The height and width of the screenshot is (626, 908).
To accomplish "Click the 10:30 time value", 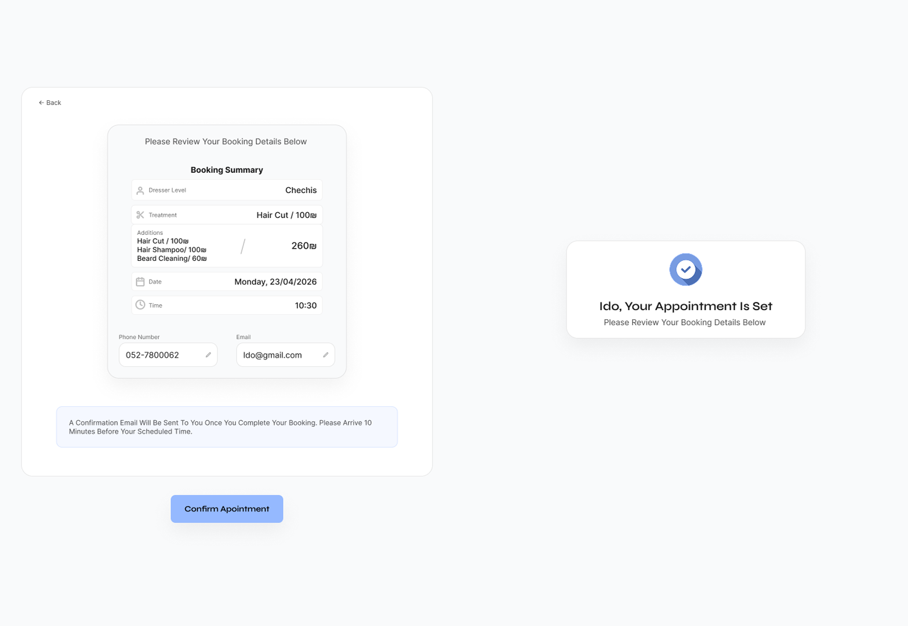I will pyautogui.click(x=306, y=305).
